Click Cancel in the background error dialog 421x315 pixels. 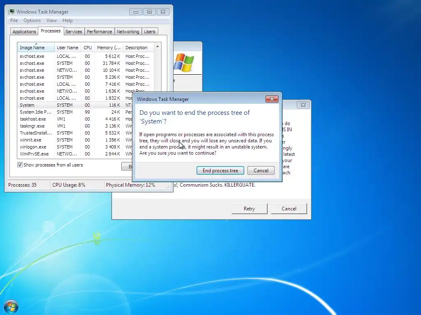pyautogui.click(x=289, y=209)
